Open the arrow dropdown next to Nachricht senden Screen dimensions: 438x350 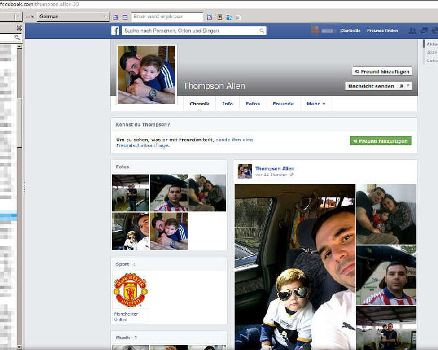(x=408, y=86)
